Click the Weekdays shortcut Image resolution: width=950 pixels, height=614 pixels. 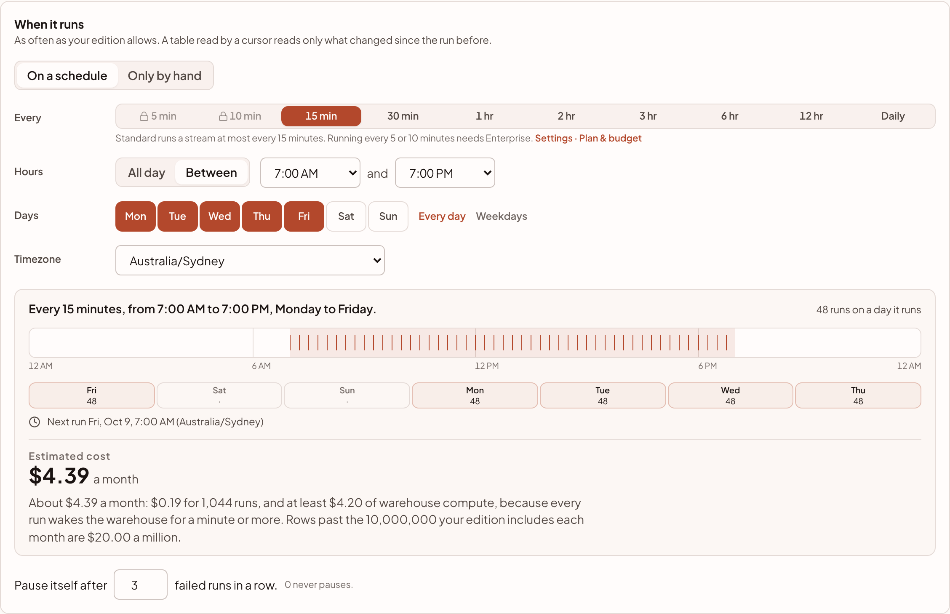click(502, 216)
